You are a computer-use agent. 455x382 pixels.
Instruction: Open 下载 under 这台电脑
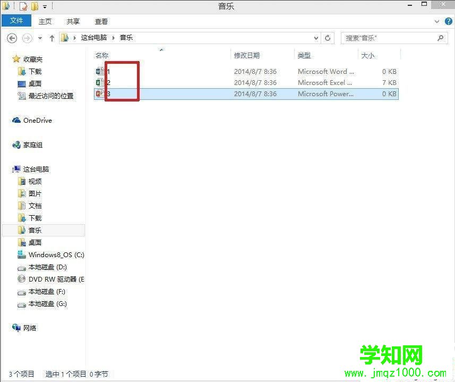point(35,218)
